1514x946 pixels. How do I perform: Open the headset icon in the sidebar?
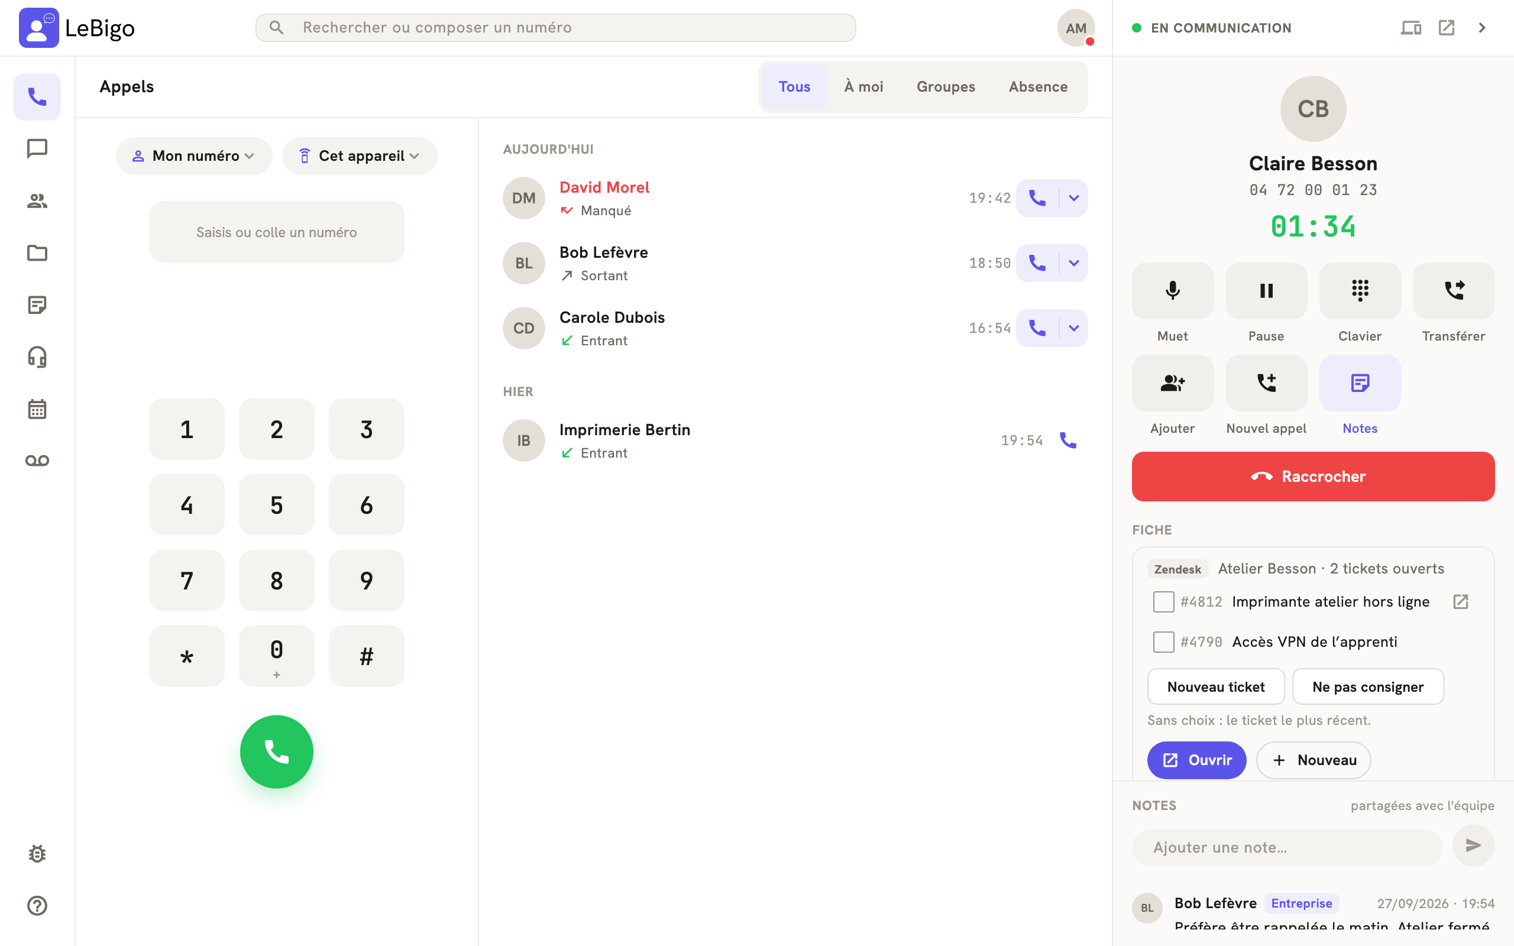37,357
